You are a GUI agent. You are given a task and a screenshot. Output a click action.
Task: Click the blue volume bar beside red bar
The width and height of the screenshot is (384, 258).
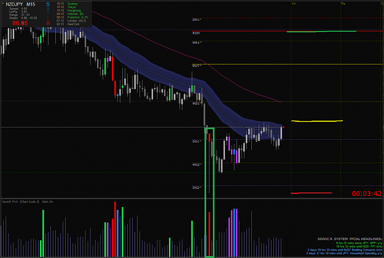click(118, 233)
